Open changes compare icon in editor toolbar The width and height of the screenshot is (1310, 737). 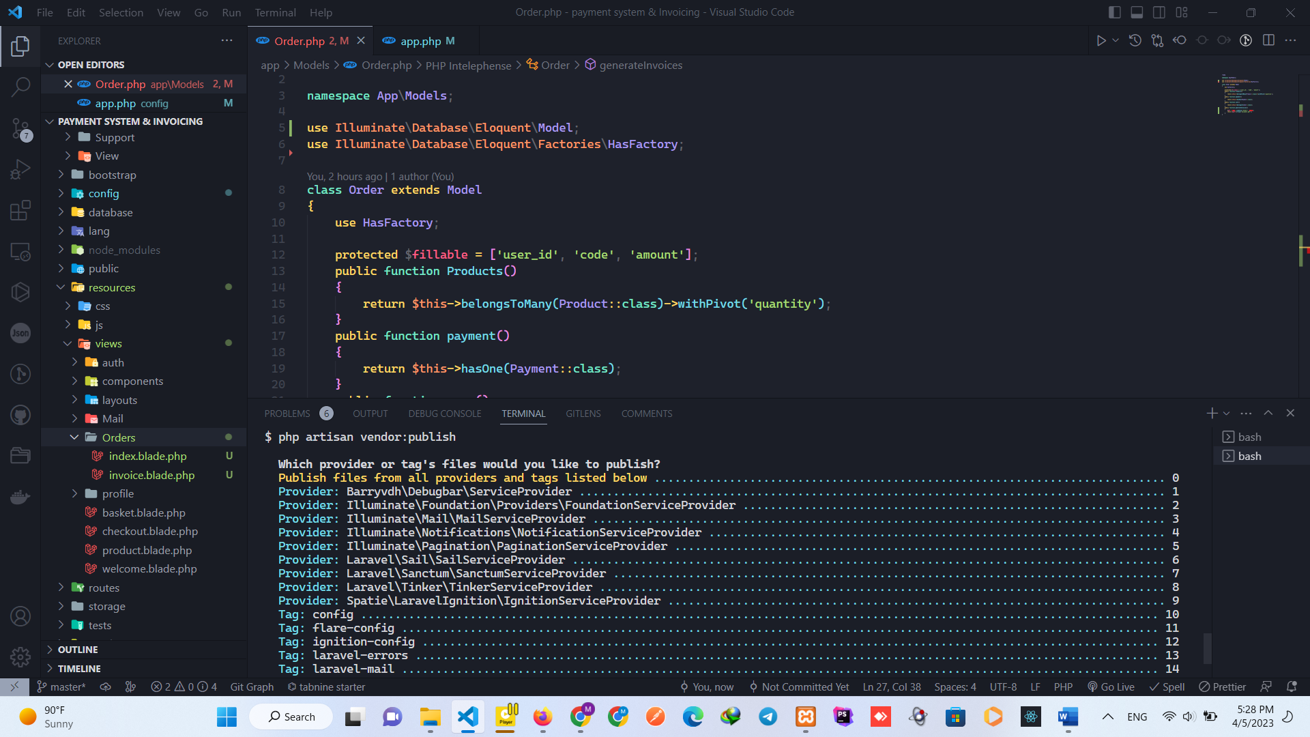point(1157,41)
